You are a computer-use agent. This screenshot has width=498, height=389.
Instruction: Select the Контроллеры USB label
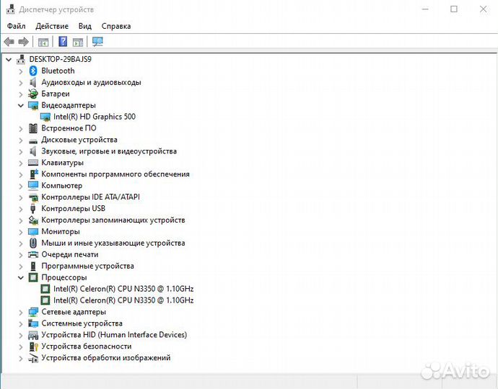[74, 209]
